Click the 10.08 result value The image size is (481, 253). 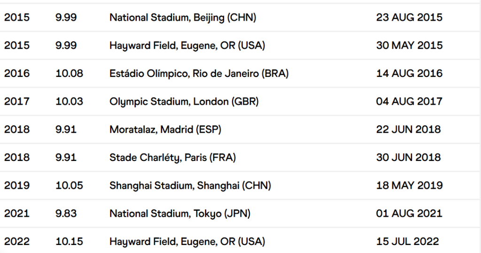69,73
